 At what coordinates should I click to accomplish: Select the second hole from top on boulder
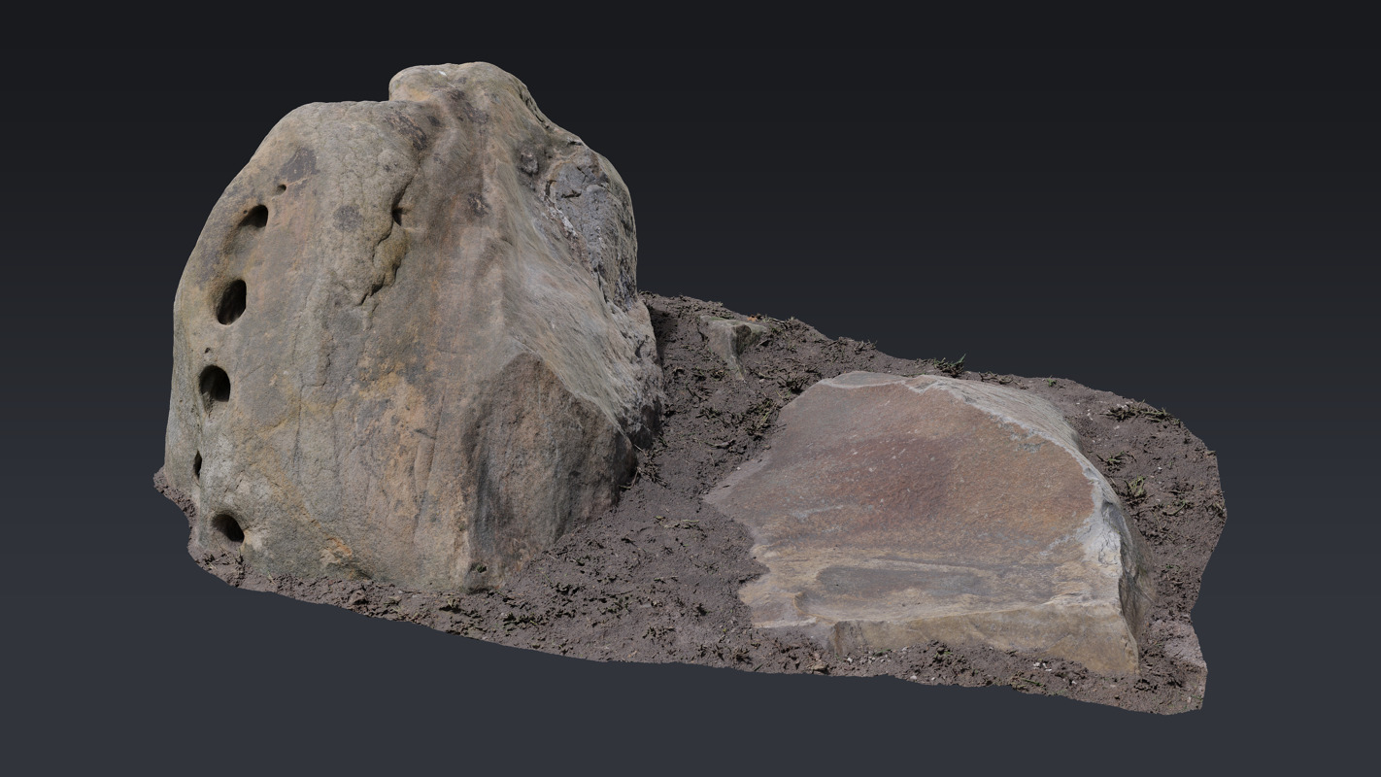pyautogui.click(x=231, y=300)
